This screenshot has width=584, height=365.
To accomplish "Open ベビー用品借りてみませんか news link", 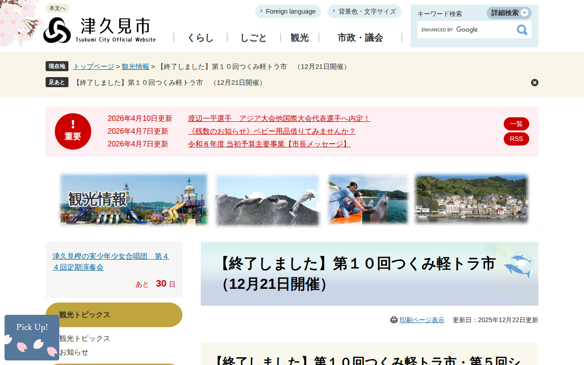I will click(x=272, y=131).
